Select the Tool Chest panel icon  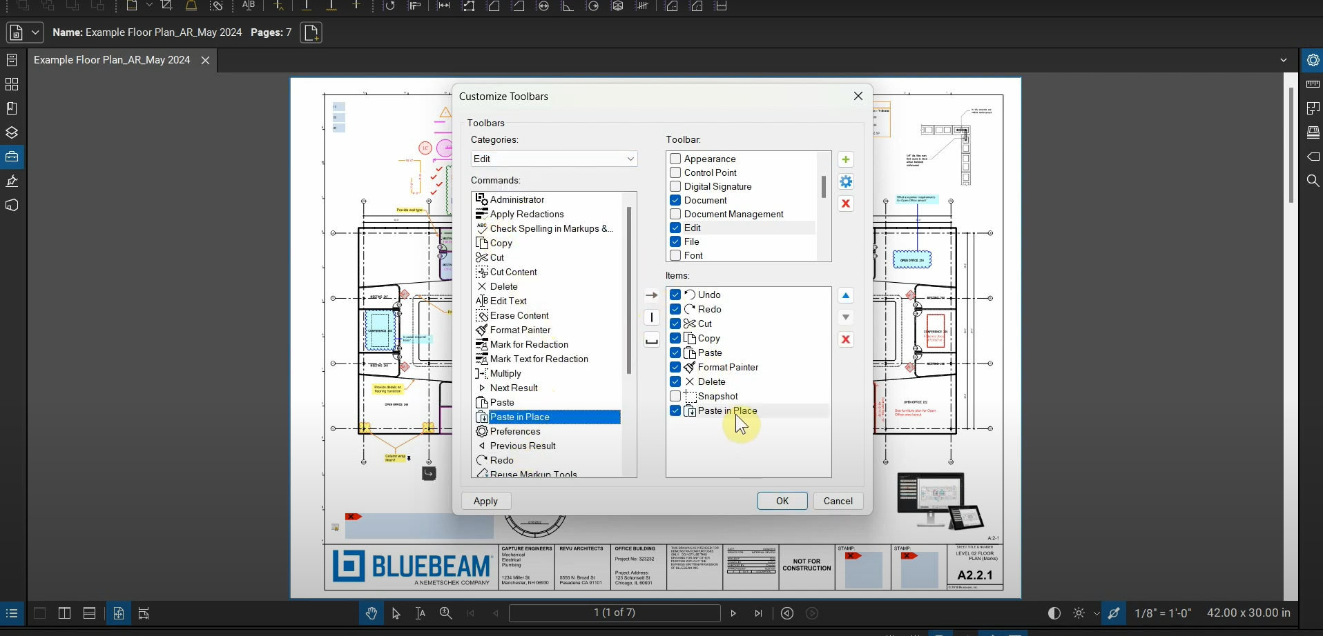pos(12,157)
